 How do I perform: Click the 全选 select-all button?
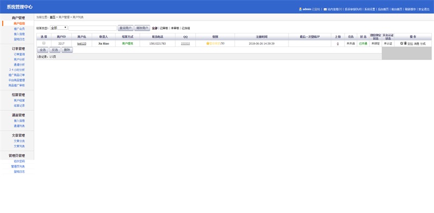click(43, 50)
